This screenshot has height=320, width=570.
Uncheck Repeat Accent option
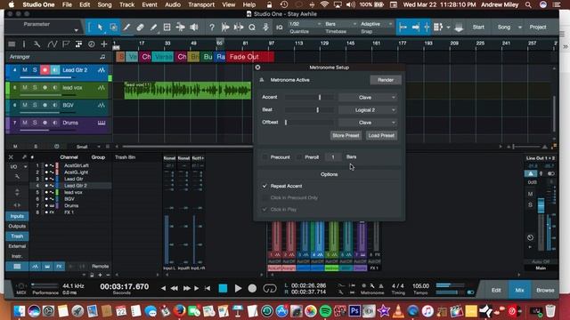pos(265,186)
